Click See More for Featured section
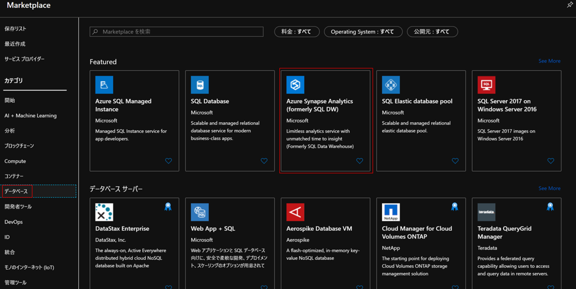The image size is (576, 289). point(549,61)
